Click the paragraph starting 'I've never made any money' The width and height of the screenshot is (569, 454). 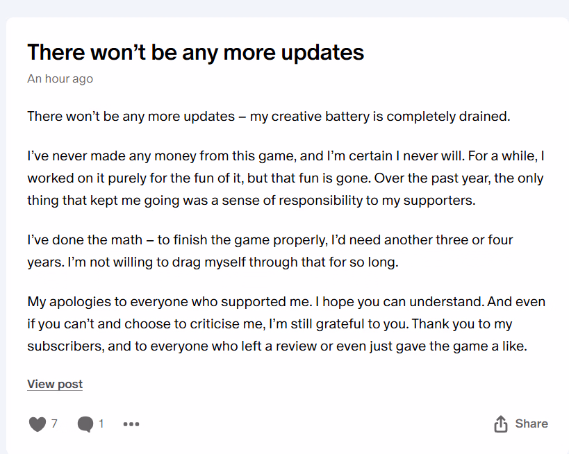point(286,178)
